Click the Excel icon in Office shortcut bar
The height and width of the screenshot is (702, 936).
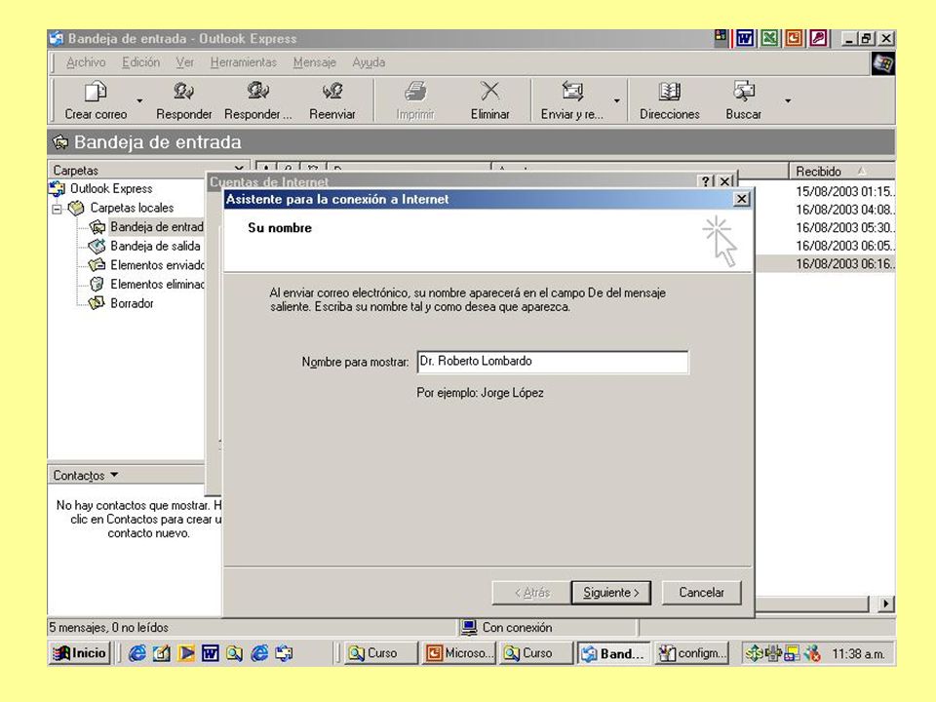tap(769, 38)
